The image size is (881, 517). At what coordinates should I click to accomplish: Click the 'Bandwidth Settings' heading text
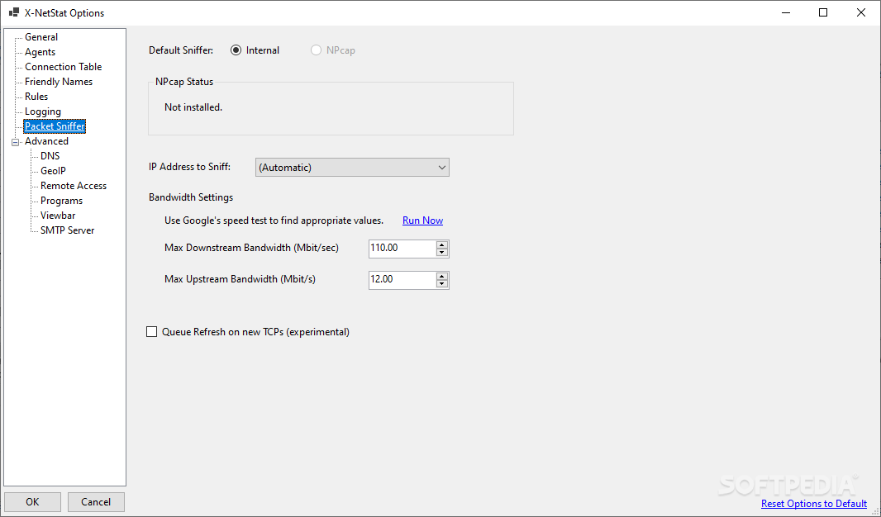click(x=191, y=197)
